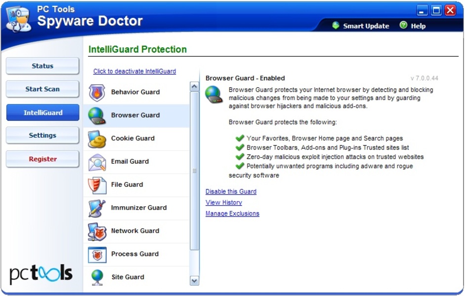Click the Smart Update globe icon

[x=336, y=26]
